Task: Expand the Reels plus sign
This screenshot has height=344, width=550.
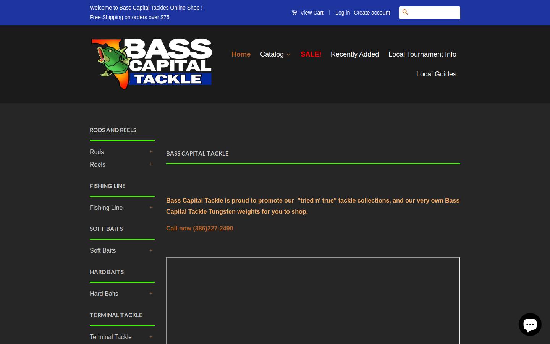Action: click(x=151, y=164)
